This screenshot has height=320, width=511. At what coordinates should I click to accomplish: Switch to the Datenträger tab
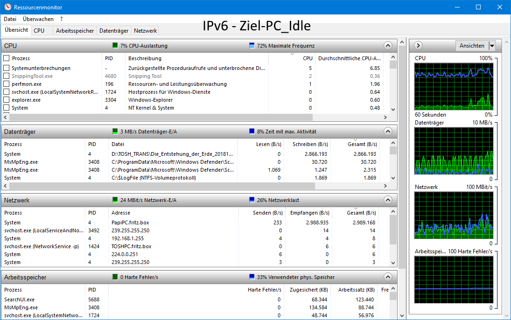114,31
